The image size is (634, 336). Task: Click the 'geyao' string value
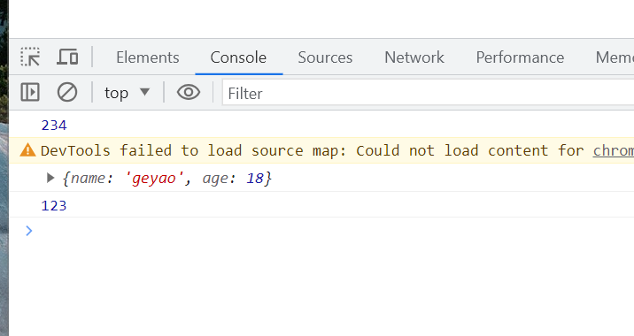coord(154,178)
